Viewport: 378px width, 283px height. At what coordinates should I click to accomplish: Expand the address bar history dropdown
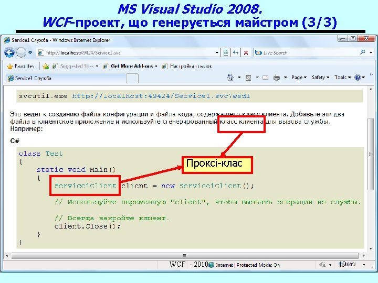(x=217, y=53)
